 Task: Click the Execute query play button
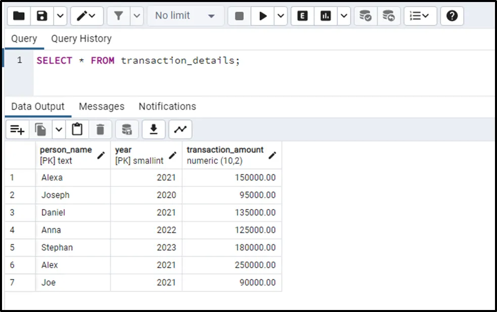pyautogui.click(x=263, y=16)
